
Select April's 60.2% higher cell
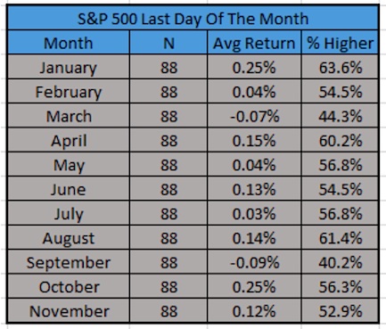(340, 140)
